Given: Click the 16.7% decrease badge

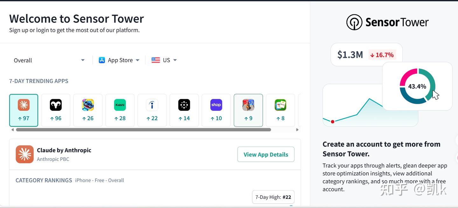Looking at the screenshot, I should [382, 55].
